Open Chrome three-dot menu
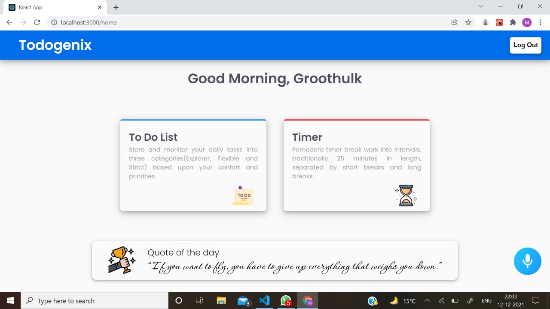 (541, 22)
